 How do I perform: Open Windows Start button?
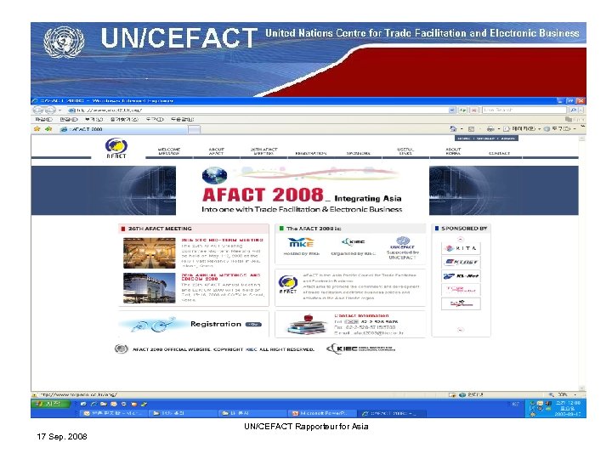click(x=51, y=404)
